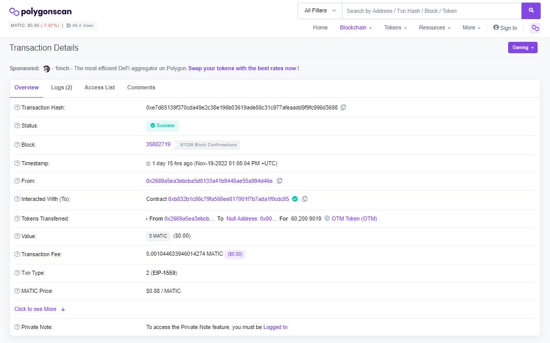The image size is (550, 343).
Task: Click the 2 (EIP-1559) txn type value
Action: (x=162, y=273)
